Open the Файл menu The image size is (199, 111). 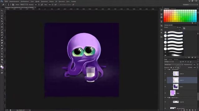tap(6, 1)
